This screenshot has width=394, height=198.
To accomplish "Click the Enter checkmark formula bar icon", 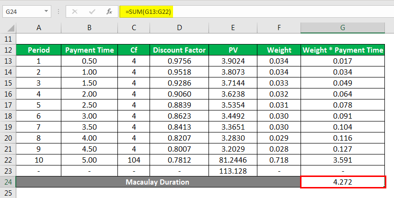I will [92, 11].
